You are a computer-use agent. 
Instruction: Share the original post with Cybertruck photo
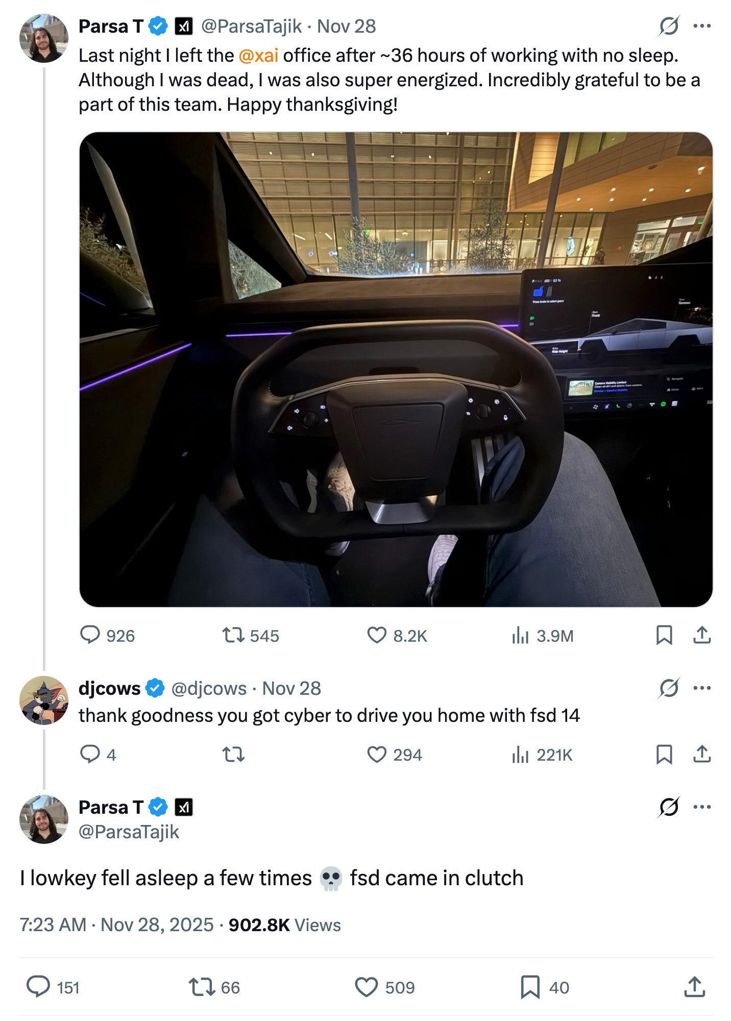[702, 635]
